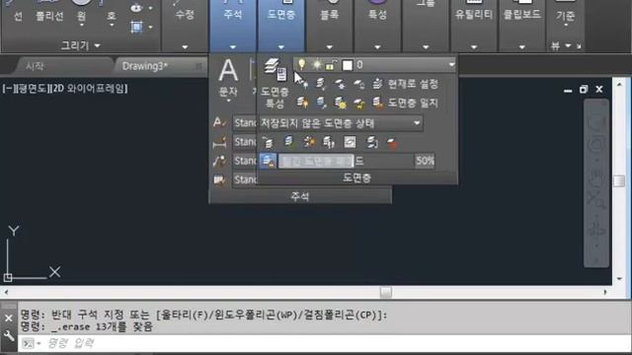Click the Freeze layer icon

340,84
